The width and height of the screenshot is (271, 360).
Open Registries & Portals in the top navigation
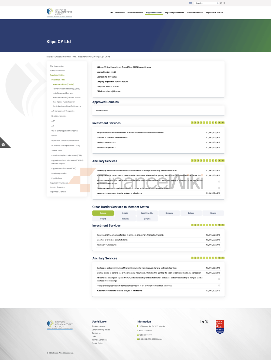click(214, 13)
